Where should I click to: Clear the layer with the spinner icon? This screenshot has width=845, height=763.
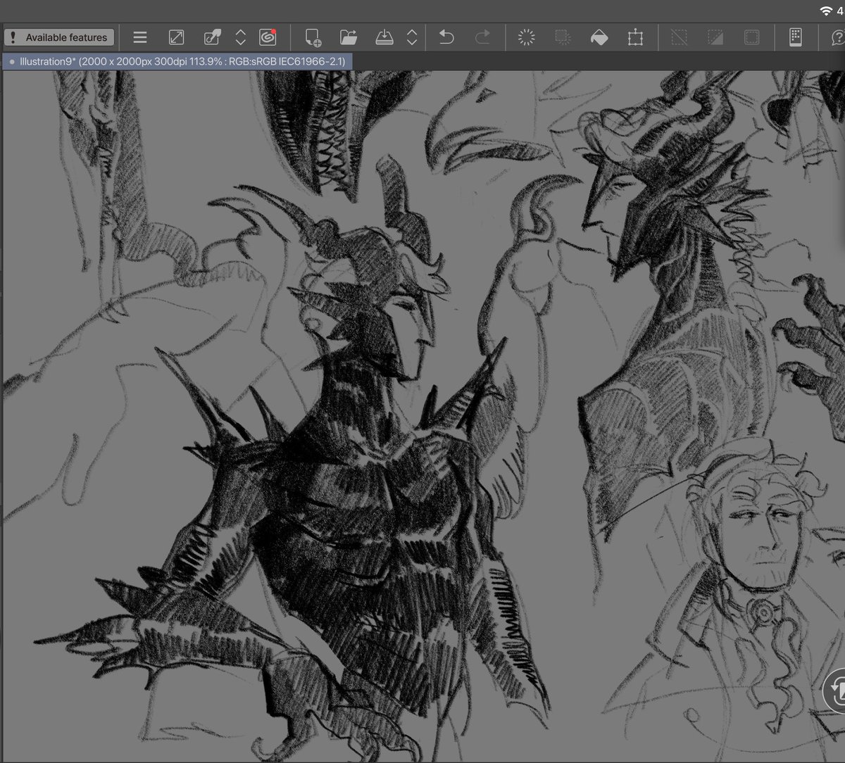526,37
